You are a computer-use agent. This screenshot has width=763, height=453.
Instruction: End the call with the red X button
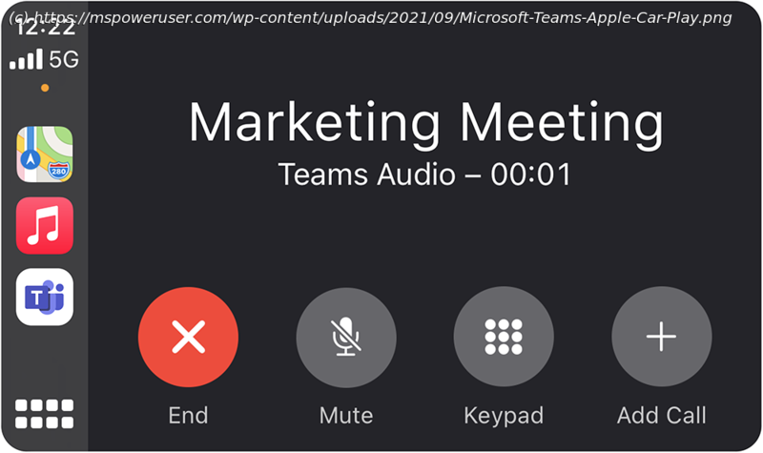pyautogui.click(x=188, y=337)
